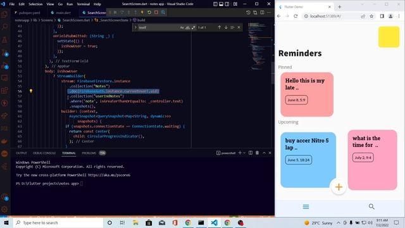Add a reminder with the plus button

click(x=339, y=187)
